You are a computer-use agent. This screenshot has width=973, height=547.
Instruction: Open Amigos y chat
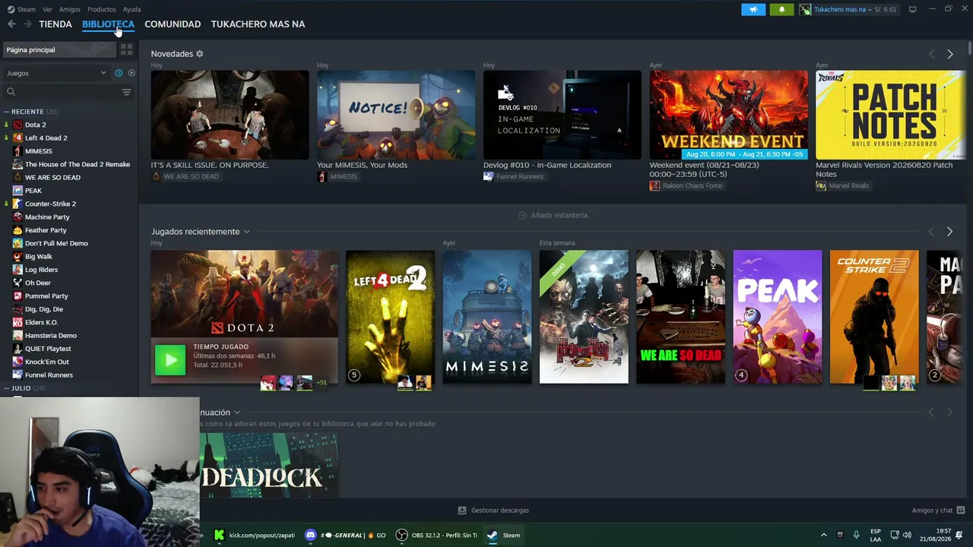click(x=938, y=511)
